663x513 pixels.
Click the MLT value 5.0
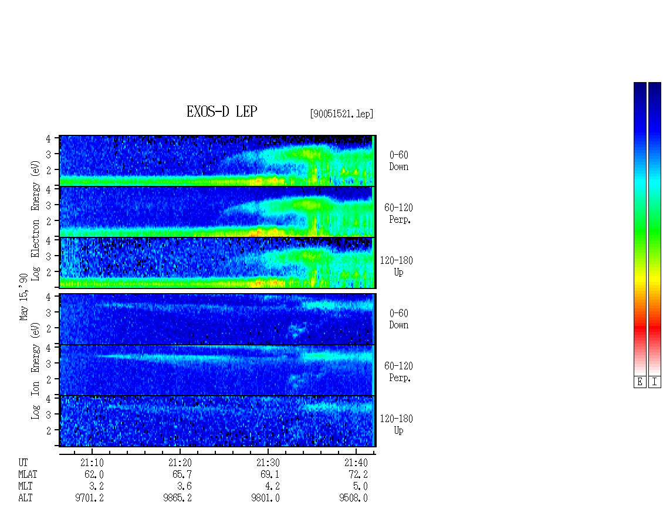tap(360, 487)
